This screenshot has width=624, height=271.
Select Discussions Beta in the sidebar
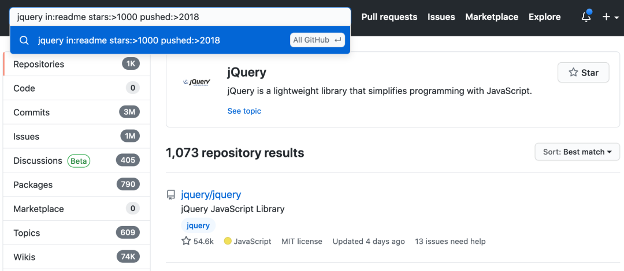[77, 160]
